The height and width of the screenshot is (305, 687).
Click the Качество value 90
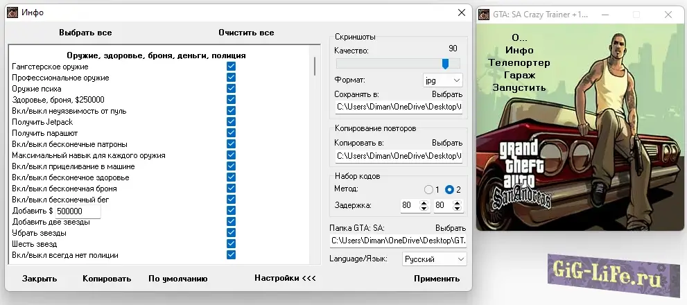pyautogui.click(x=453, y=49)
